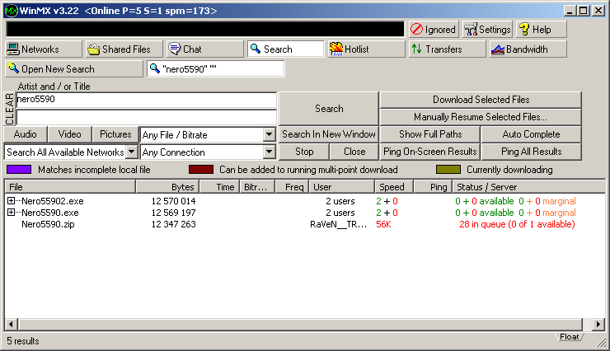Switch to the Shared Files tab
The width and height of the screenshot is (610, 351).
point(124,49)
